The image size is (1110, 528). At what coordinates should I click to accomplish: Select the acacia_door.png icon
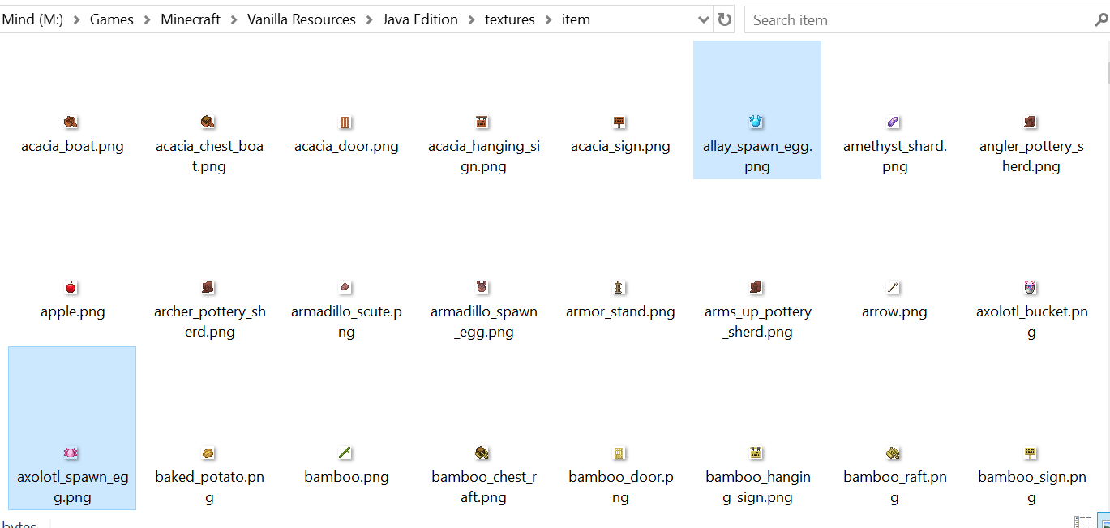click(345, 122)
